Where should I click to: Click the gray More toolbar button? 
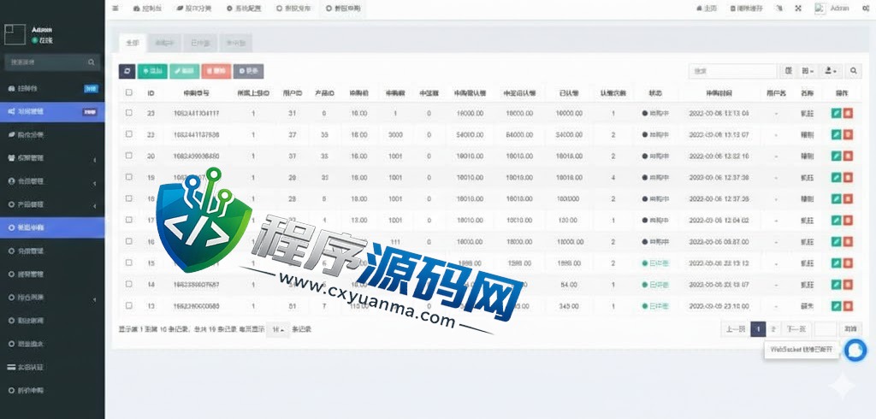coord(249,71)
